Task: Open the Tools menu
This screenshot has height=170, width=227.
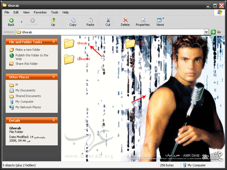Action: pos(54,12)
